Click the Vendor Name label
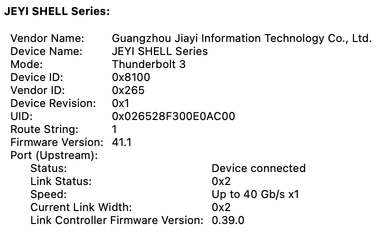383x241 pixels. (47, 38)
